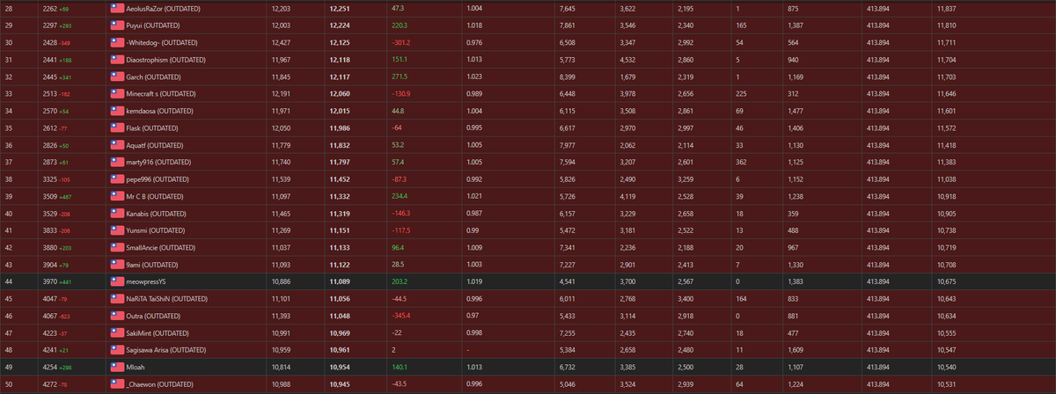Viewport: 1056px width, 394px height.
Task: Open Outra (OUTDATED) player profile
Action: point(154,316)
